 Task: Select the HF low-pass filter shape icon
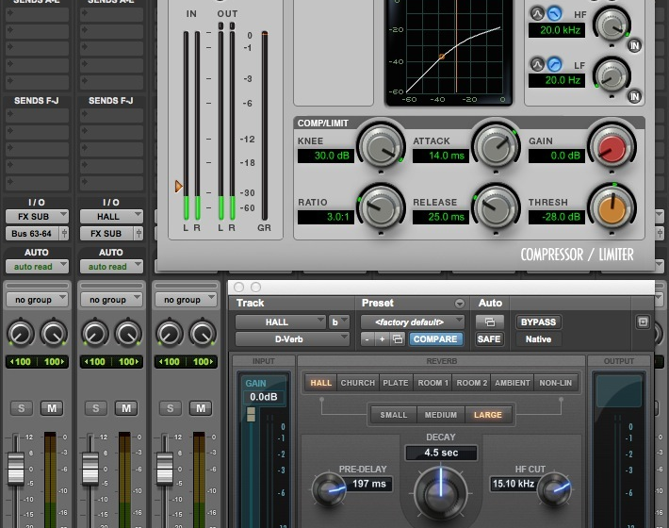point(554,14)
